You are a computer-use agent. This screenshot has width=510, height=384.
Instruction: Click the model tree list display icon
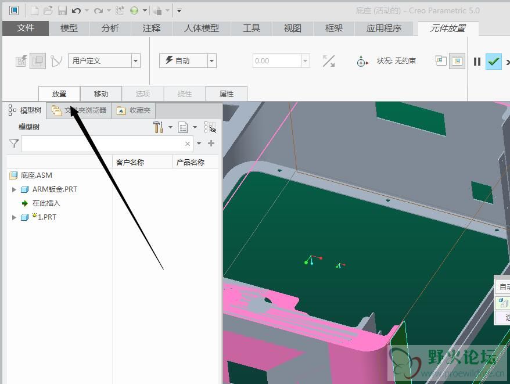click(x=183, y=127)
